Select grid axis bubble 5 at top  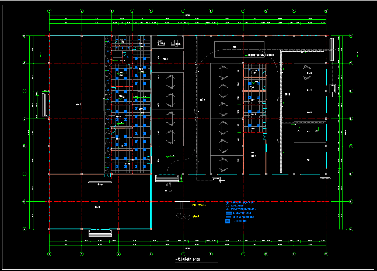point(132,11)
